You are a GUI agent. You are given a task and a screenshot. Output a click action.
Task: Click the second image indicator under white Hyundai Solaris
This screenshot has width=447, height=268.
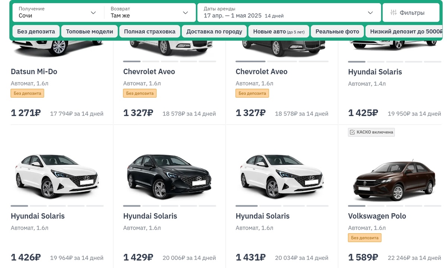pos(38,206)
